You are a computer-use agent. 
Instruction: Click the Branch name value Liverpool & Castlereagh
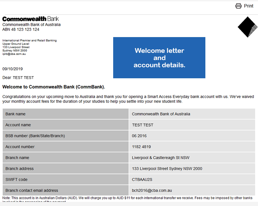tap(161, 158)
